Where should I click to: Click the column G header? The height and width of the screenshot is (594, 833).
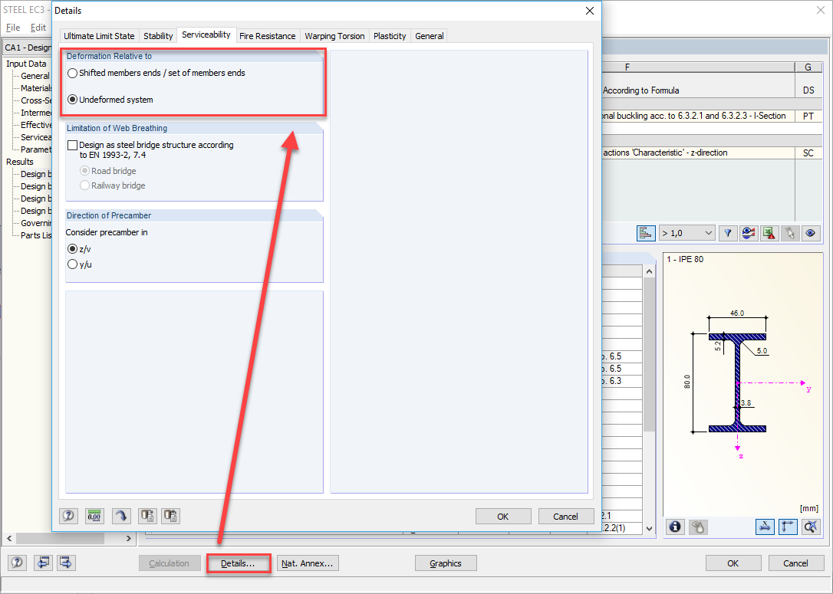click(x=808, y=67)
